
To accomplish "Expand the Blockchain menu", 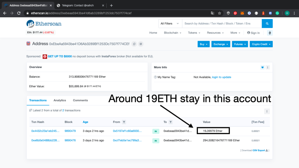I will click(172, 33).
